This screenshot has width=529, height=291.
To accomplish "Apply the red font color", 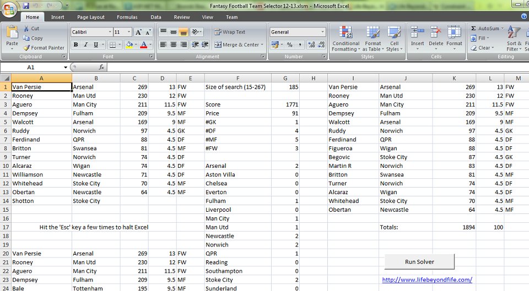I will (x=144, y=45).
